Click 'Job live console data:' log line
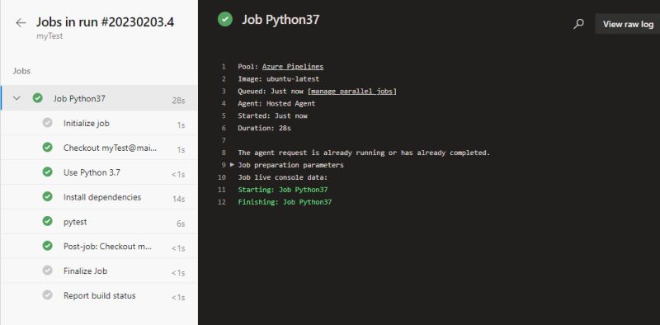The image size is (660, 325). coord(282,177)
